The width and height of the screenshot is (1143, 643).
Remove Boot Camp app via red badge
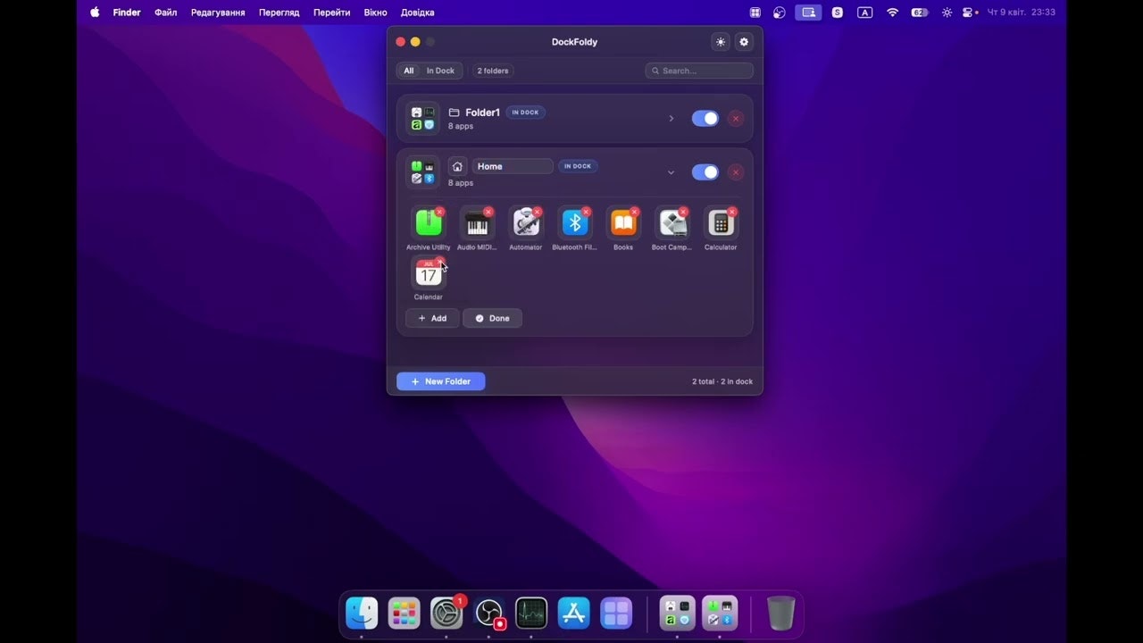click(683, 212)
